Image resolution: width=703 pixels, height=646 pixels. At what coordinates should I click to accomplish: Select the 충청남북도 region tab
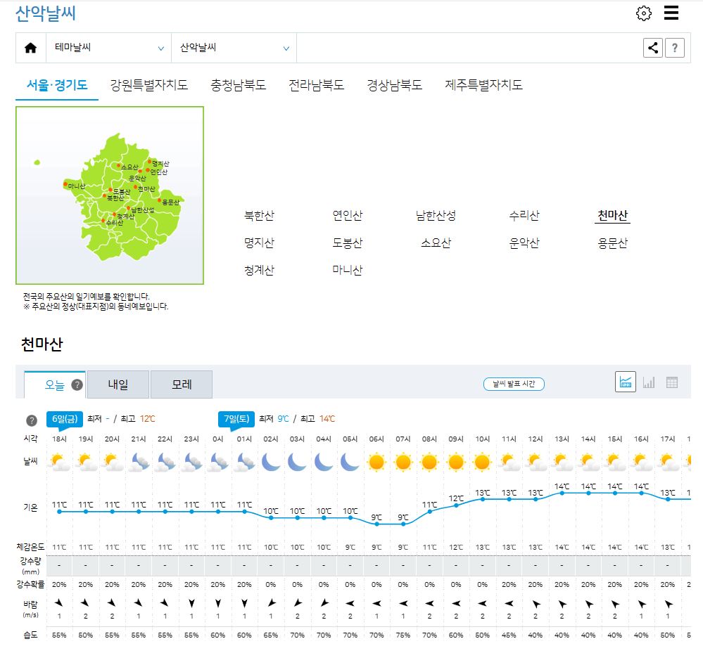click(238, 85)
